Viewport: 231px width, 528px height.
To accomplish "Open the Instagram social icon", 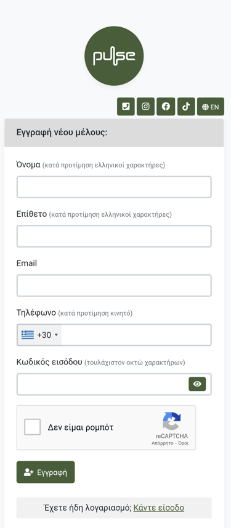I will pyautogui.click(x=146, y=106).
